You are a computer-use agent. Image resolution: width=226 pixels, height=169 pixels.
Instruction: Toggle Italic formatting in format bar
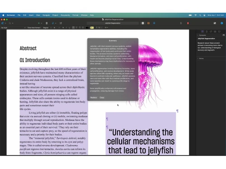pyautogui.click(x=66, y=27)
